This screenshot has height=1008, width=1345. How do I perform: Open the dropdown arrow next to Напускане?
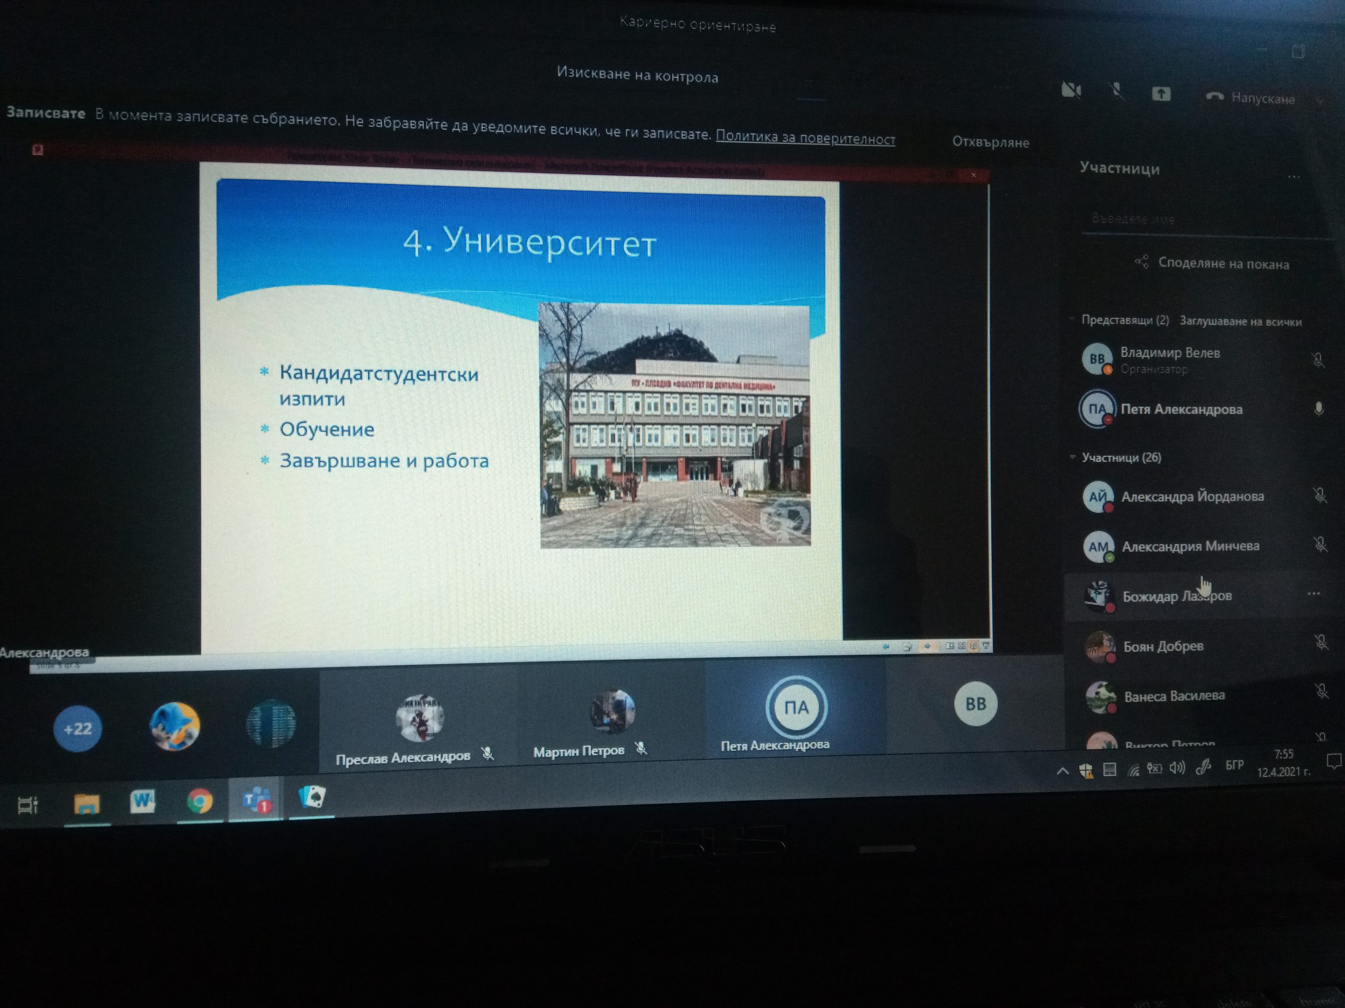1319,100
